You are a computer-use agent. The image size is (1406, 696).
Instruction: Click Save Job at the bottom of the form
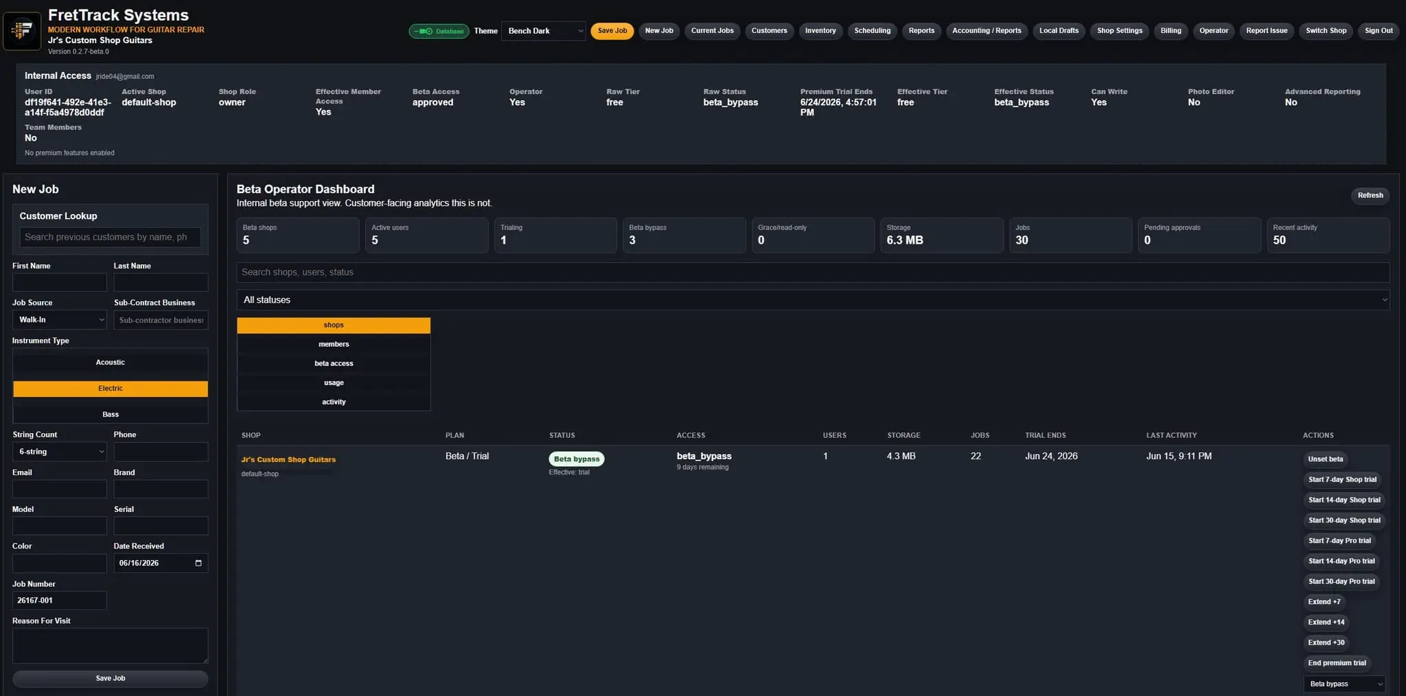point(111,678)
